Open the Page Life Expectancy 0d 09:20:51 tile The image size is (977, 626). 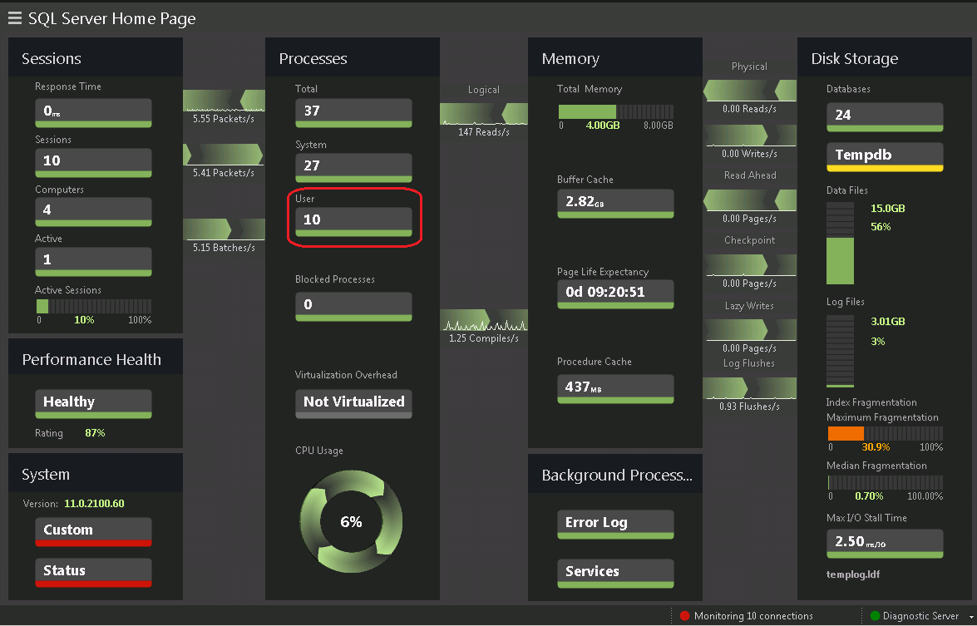pyautogui.click(x=615, y=294)
